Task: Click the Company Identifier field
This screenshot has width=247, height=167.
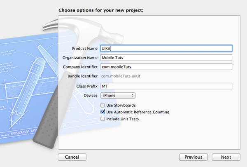Action: pyautogui.click(x=166, y=67)
